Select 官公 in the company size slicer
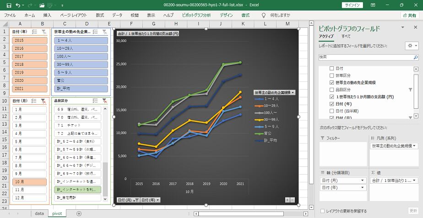423x218 pixels. (81, 80)
